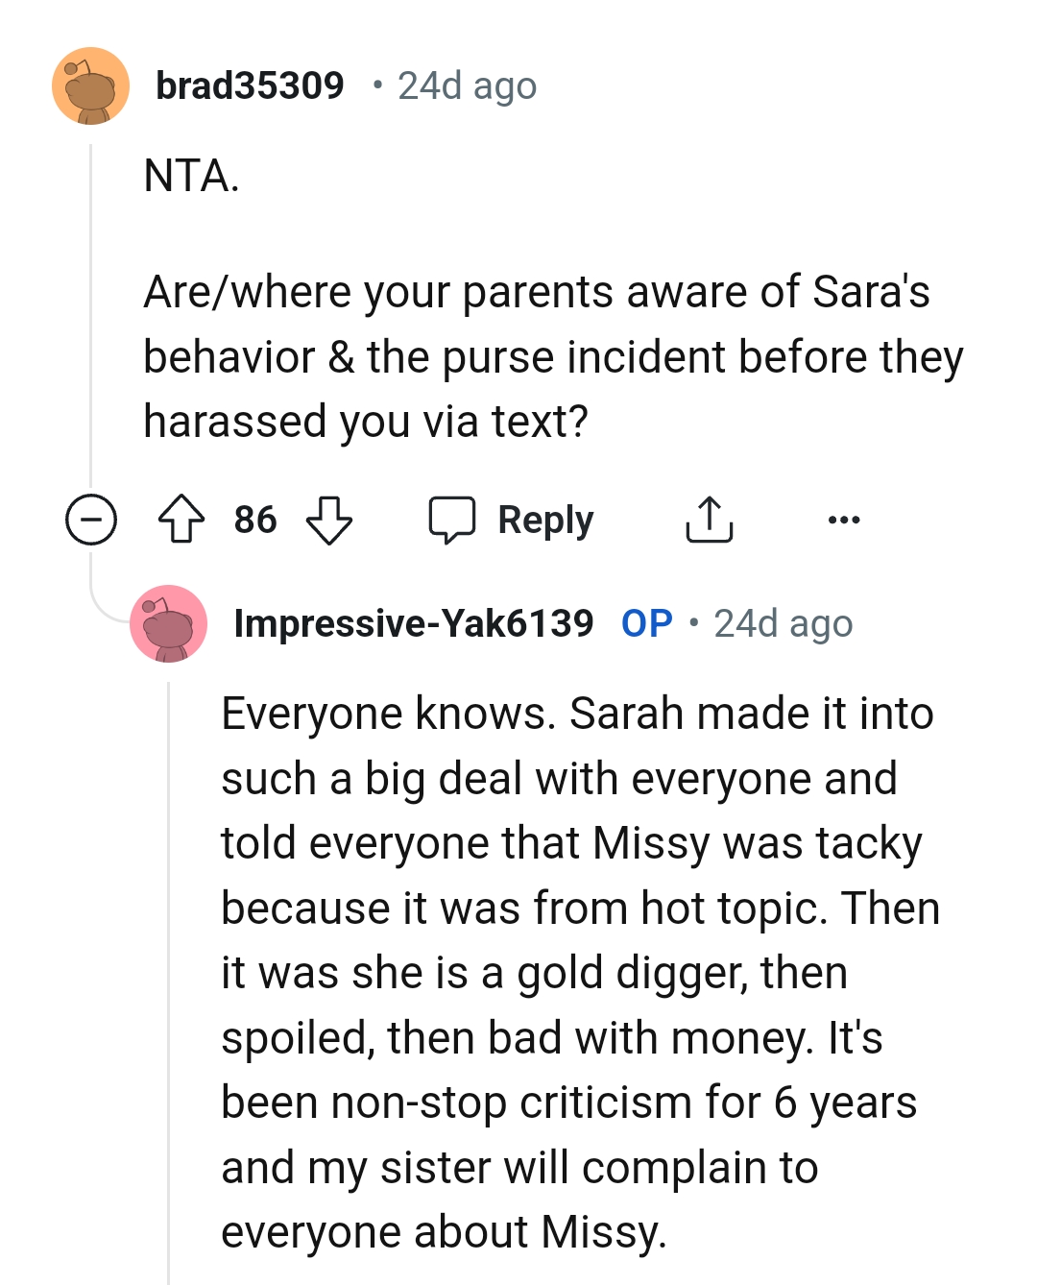Open the share options for brad35309's comment
1037x1285 pixels.
(x=710, y=520)
